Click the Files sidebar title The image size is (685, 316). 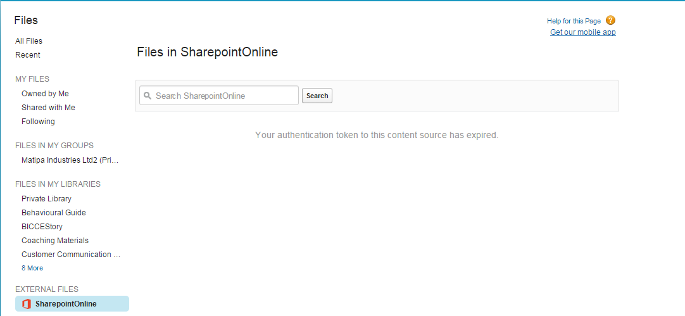(x=26, y=20)
